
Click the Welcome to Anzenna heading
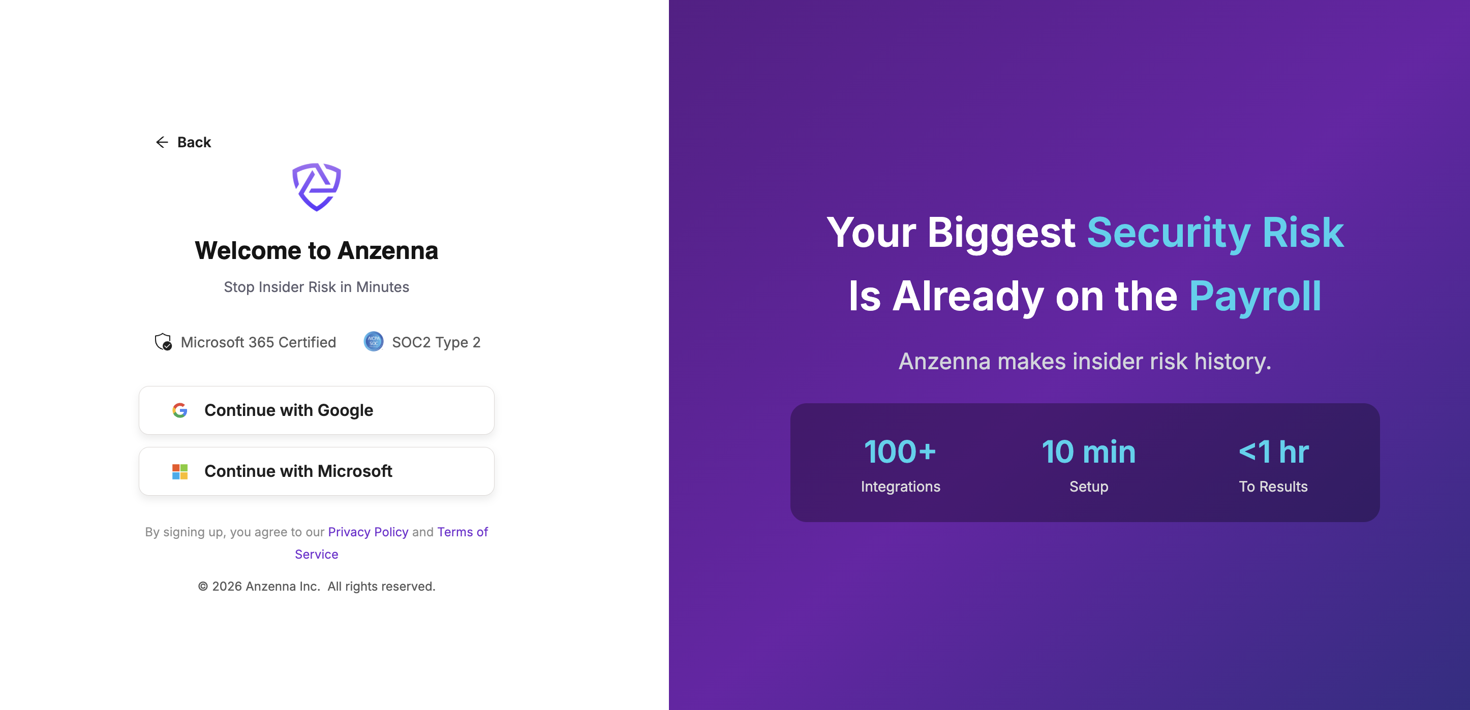click(x=316, y=251)
